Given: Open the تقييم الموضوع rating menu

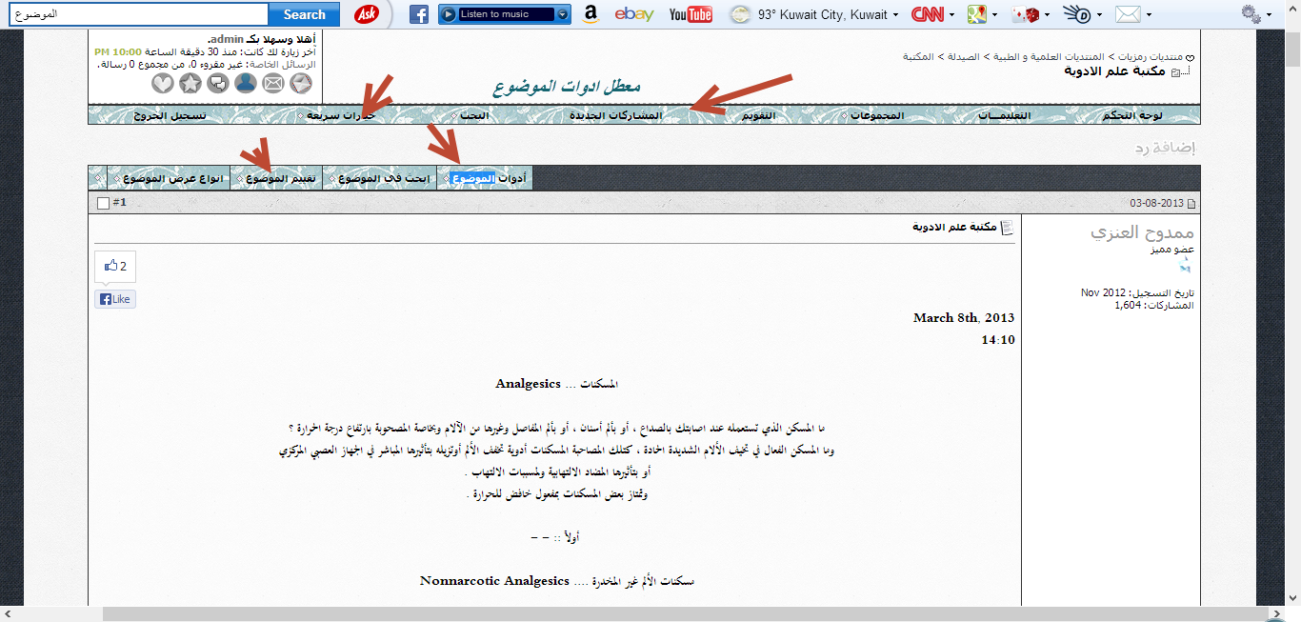Looking at the screenshot, I should click(282, 178).
